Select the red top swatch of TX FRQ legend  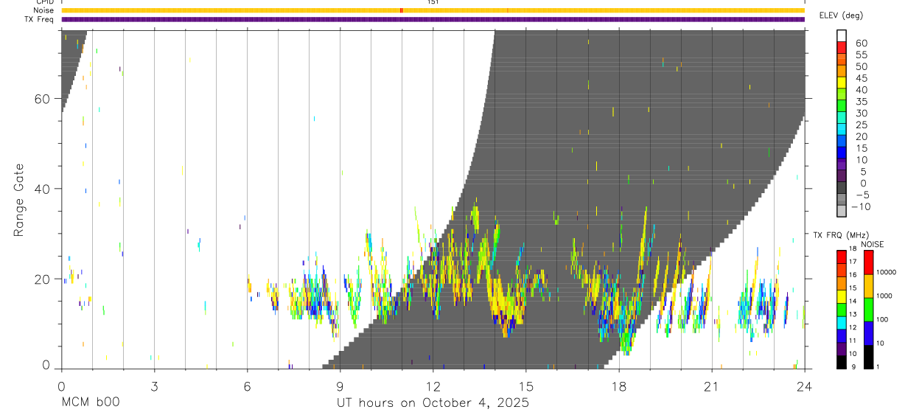(842, 257)
